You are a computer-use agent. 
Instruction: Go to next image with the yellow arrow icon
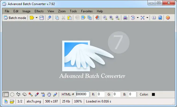83,18
